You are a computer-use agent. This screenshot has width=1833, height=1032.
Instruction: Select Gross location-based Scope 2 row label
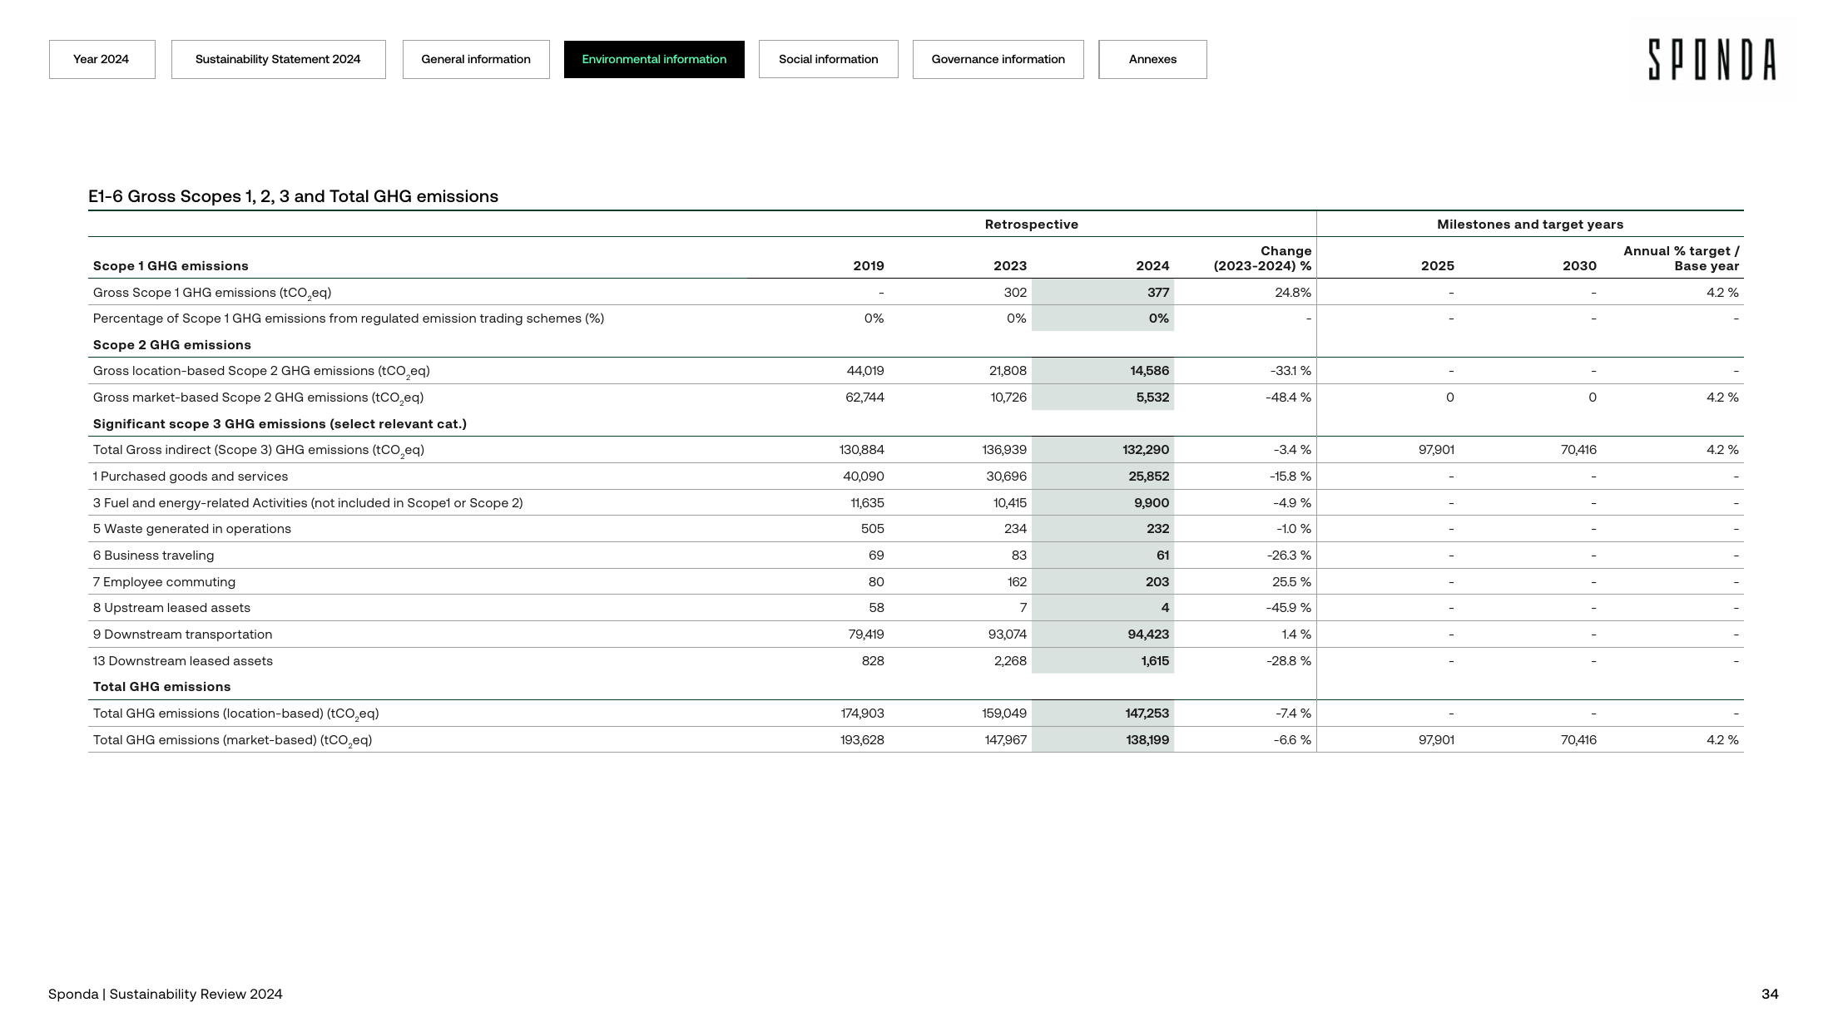click(261, 372)
